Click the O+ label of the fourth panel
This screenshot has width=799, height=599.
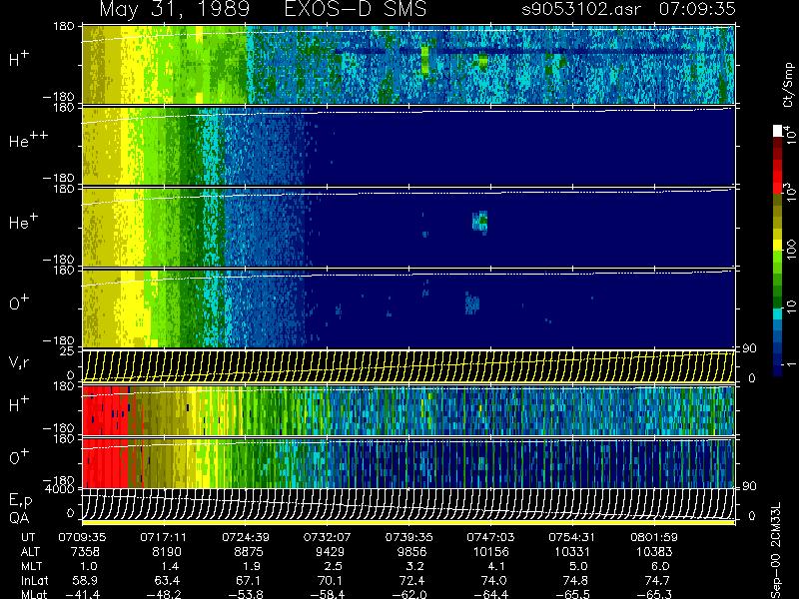19,302
